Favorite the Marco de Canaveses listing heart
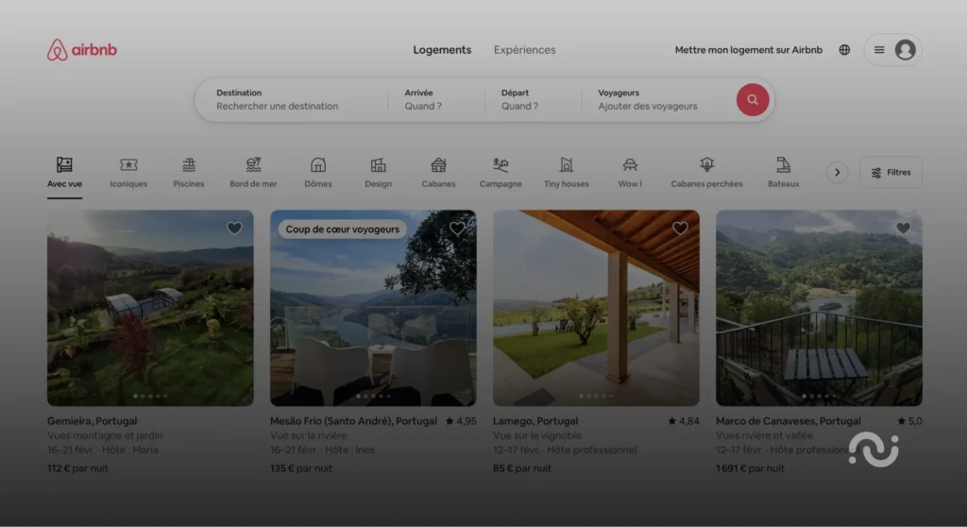Screen dimensions: 967x527 pos(903,229)
